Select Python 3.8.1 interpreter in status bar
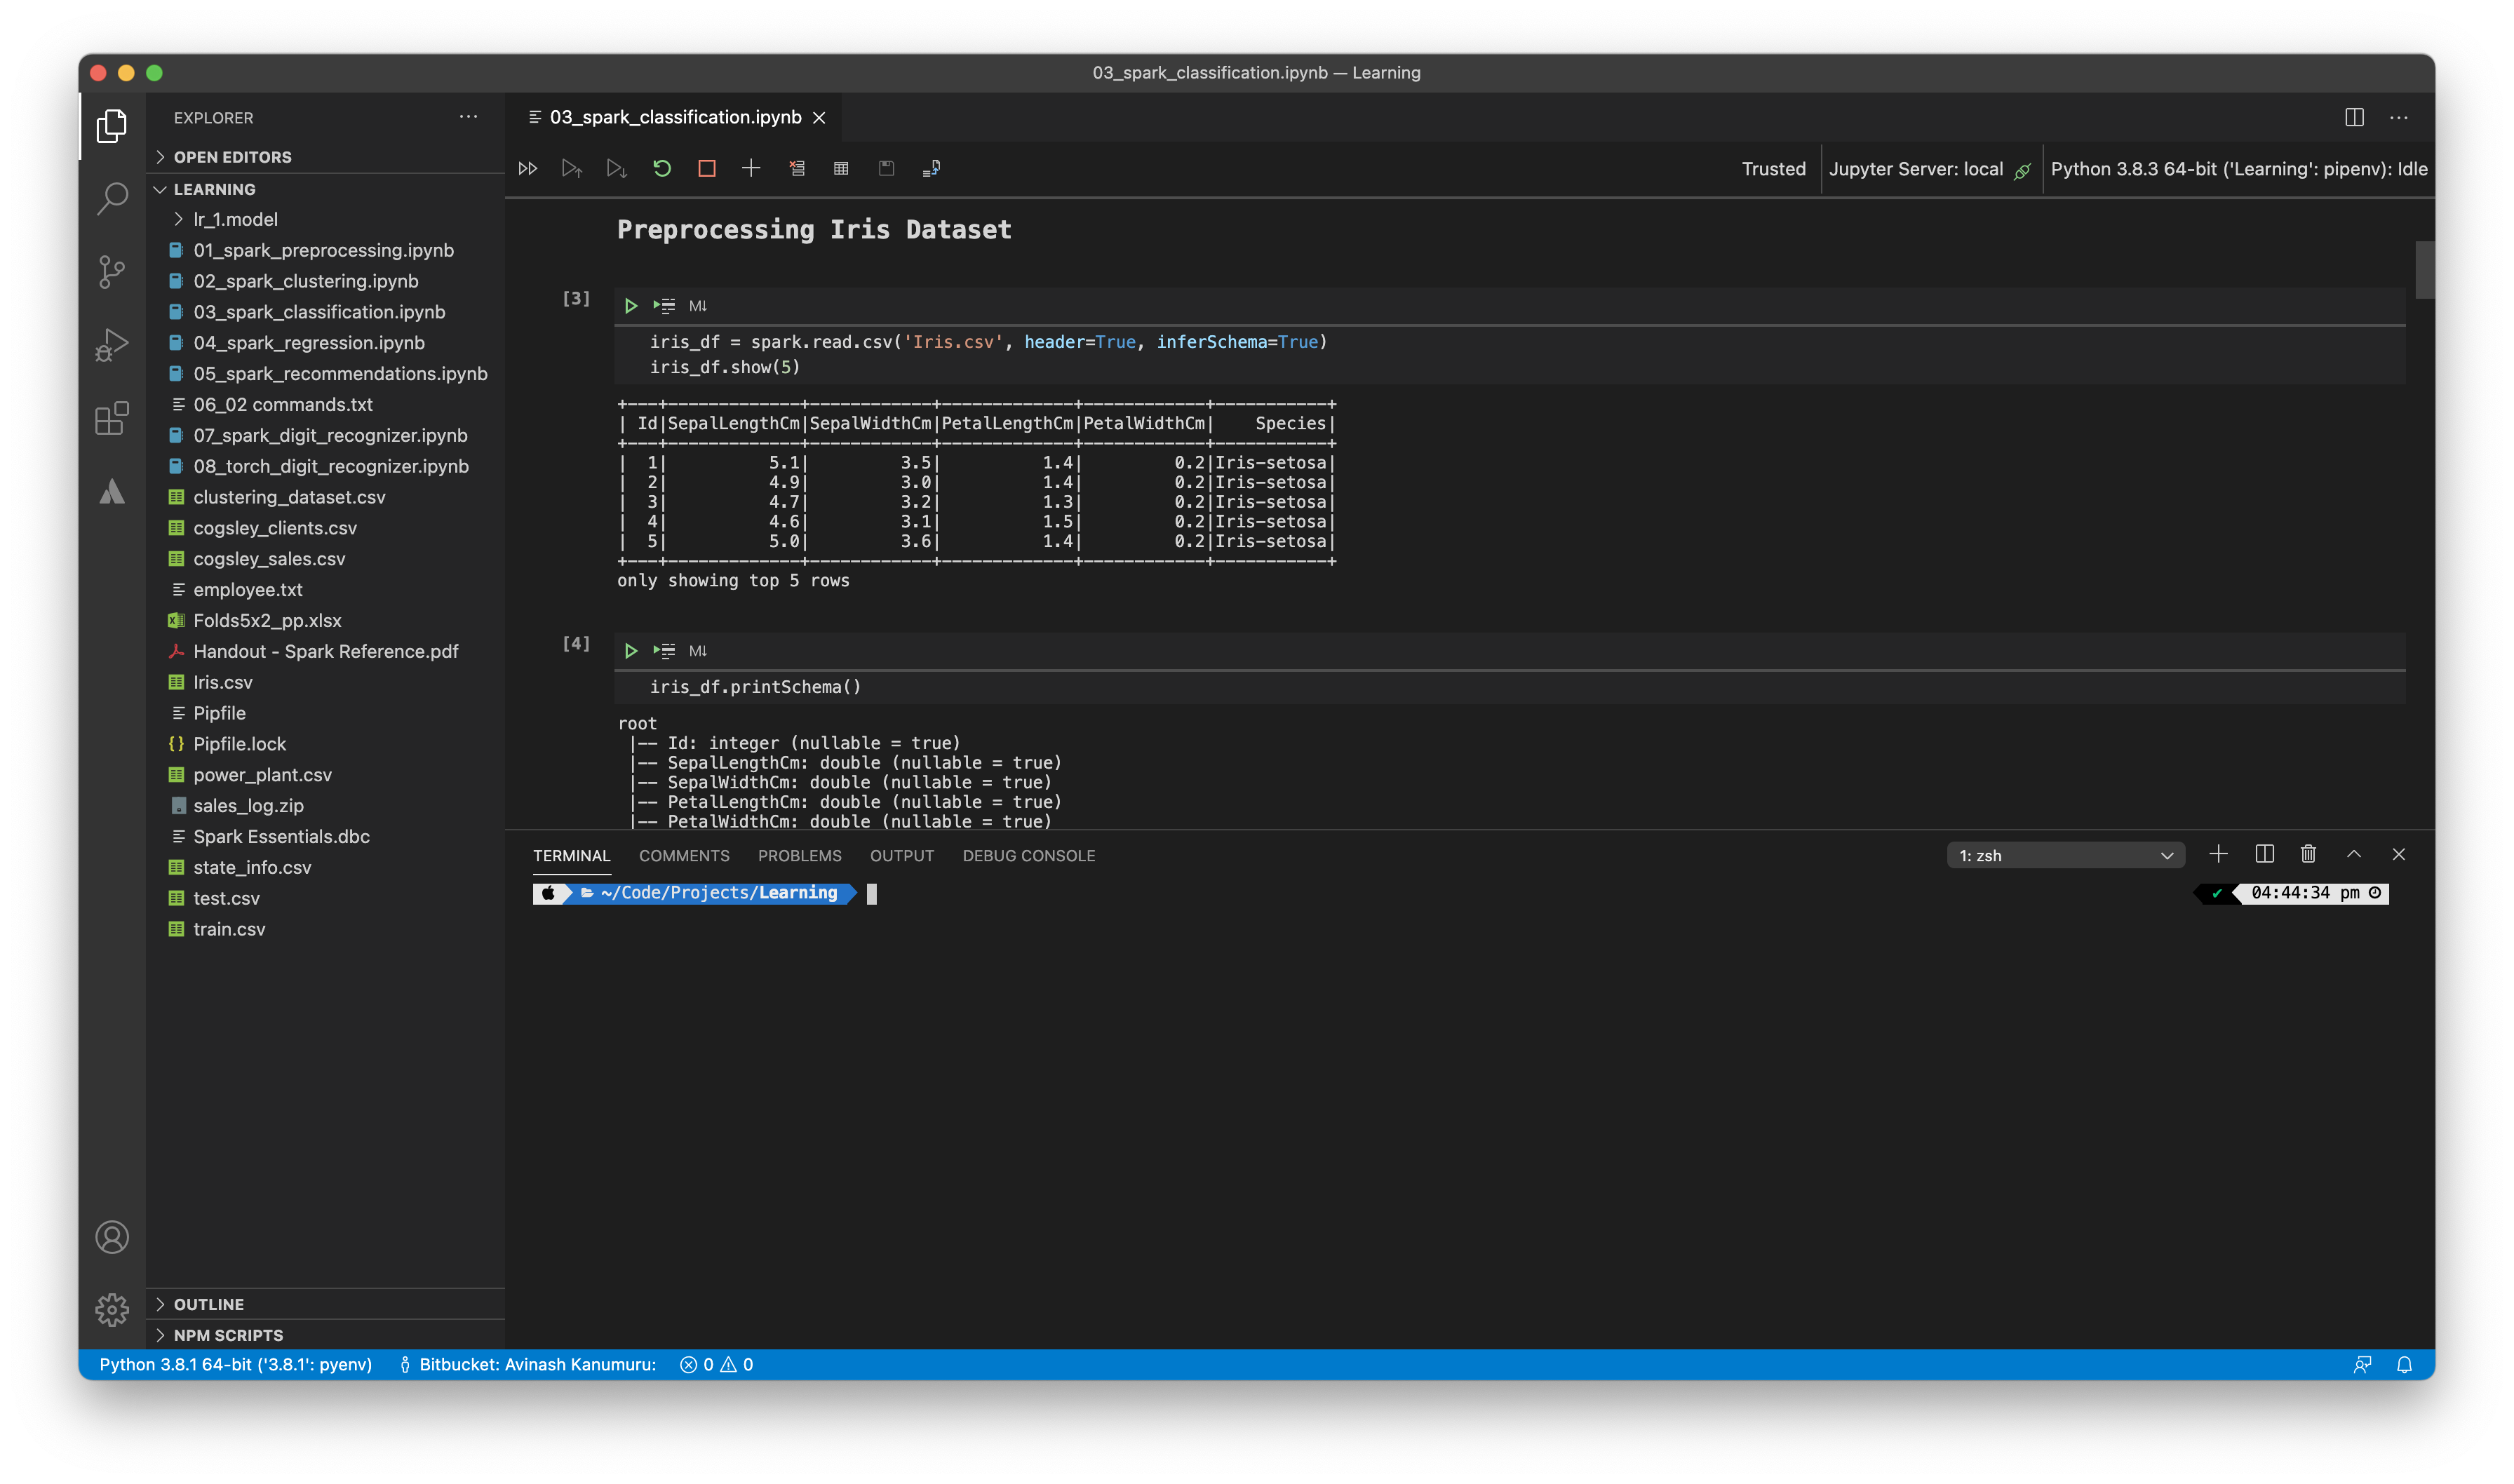The width and height of the screenshot is (2514, 1484). pos(236,1364)
